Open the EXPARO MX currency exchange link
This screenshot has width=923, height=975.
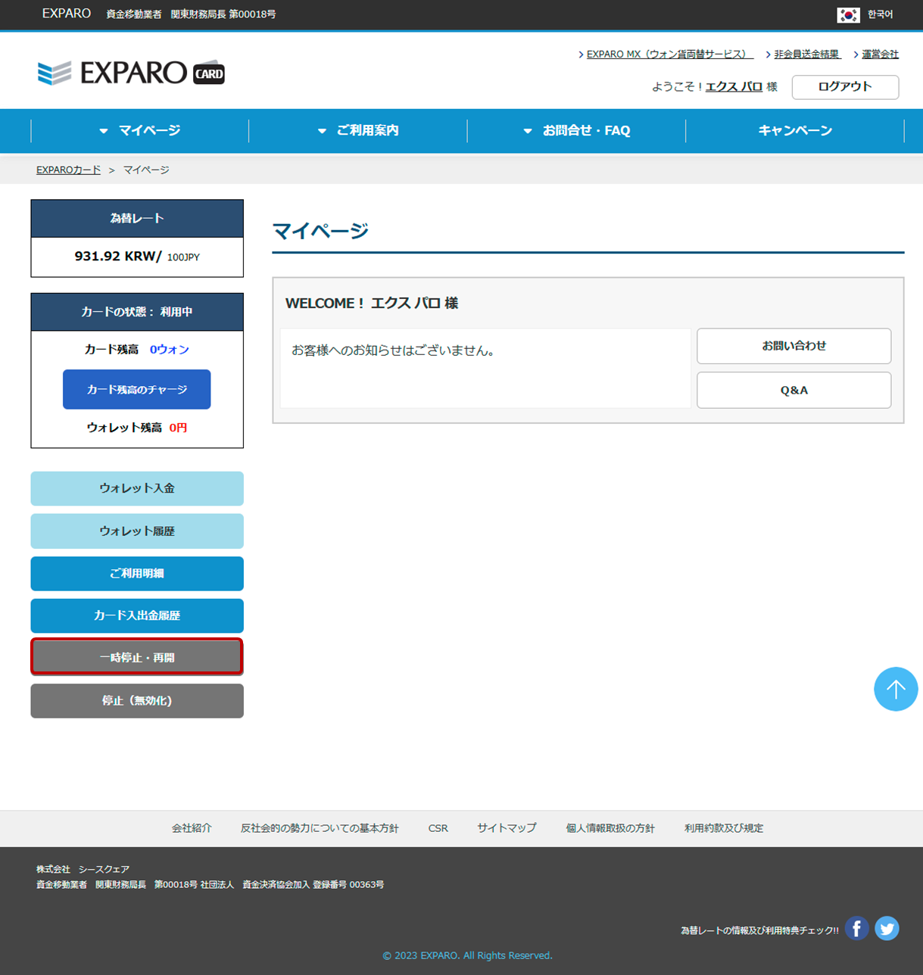point(669,55)
